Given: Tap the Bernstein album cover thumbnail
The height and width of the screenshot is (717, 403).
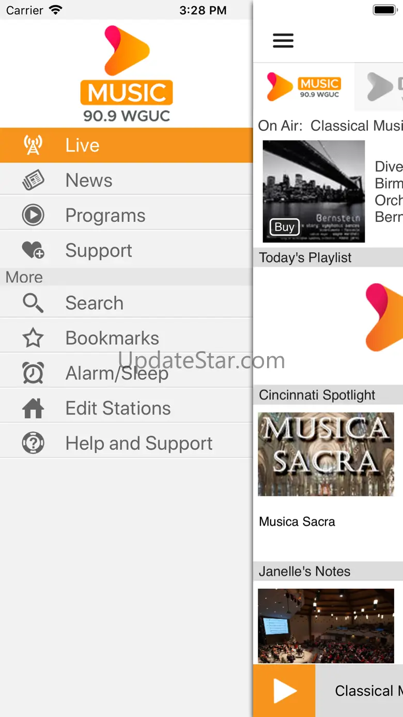Looking at the screenshot, I should [x=314, y=191].
